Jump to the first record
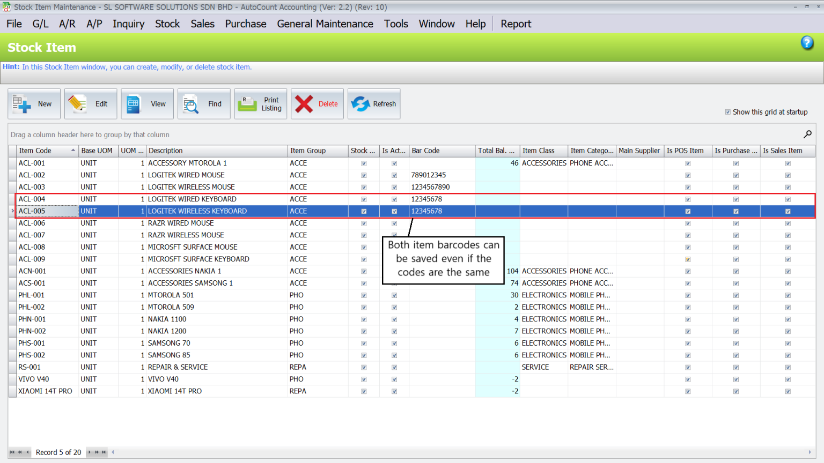This screenshot has height=463, width=824. coord(13,452)
